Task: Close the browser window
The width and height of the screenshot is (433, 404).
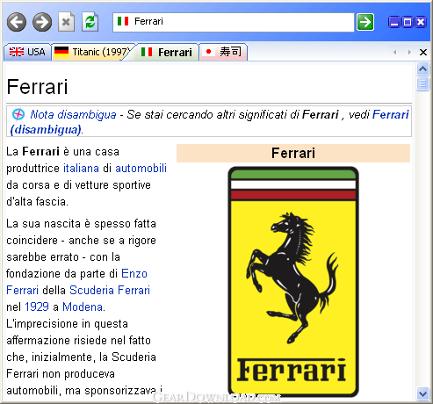Action: tap(421, 22)
